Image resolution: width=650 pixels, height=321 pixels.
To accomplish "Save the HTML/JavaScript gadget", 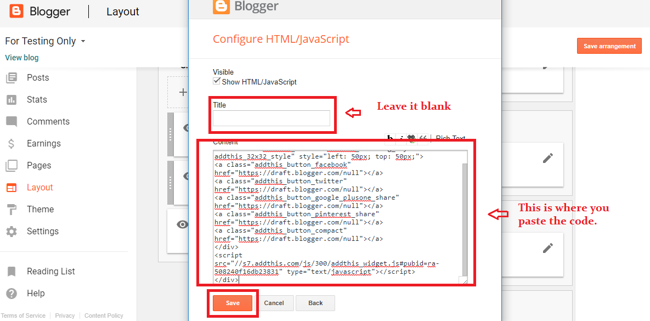I will click(x=233, y=302).
